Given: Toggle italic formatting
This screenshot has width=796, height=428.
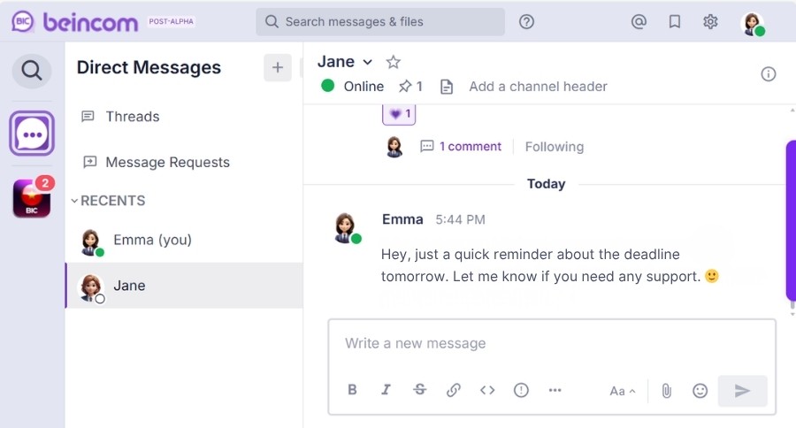Looking at the screenshot, I should pyautogui.click(x=386, y=390).
